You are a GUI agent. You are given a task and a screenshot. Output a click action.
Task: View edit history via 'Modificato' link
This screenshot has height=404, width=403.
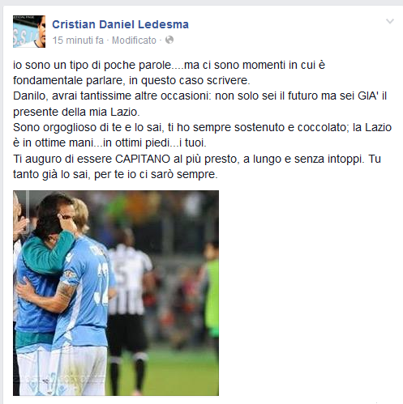(x=134, y=40)
